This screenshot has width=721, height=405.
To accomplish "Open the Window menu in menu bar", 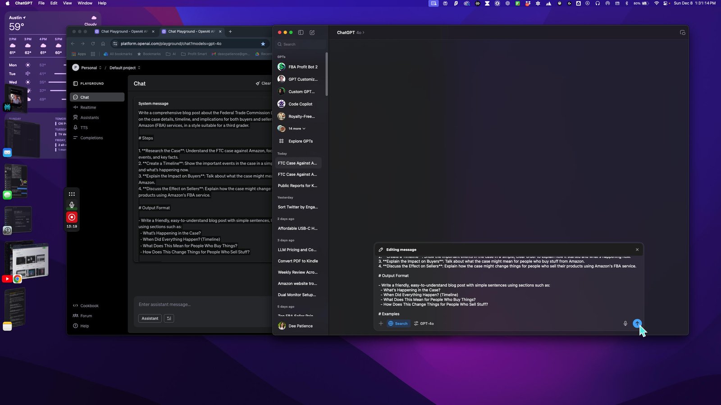I will [85, 3].
